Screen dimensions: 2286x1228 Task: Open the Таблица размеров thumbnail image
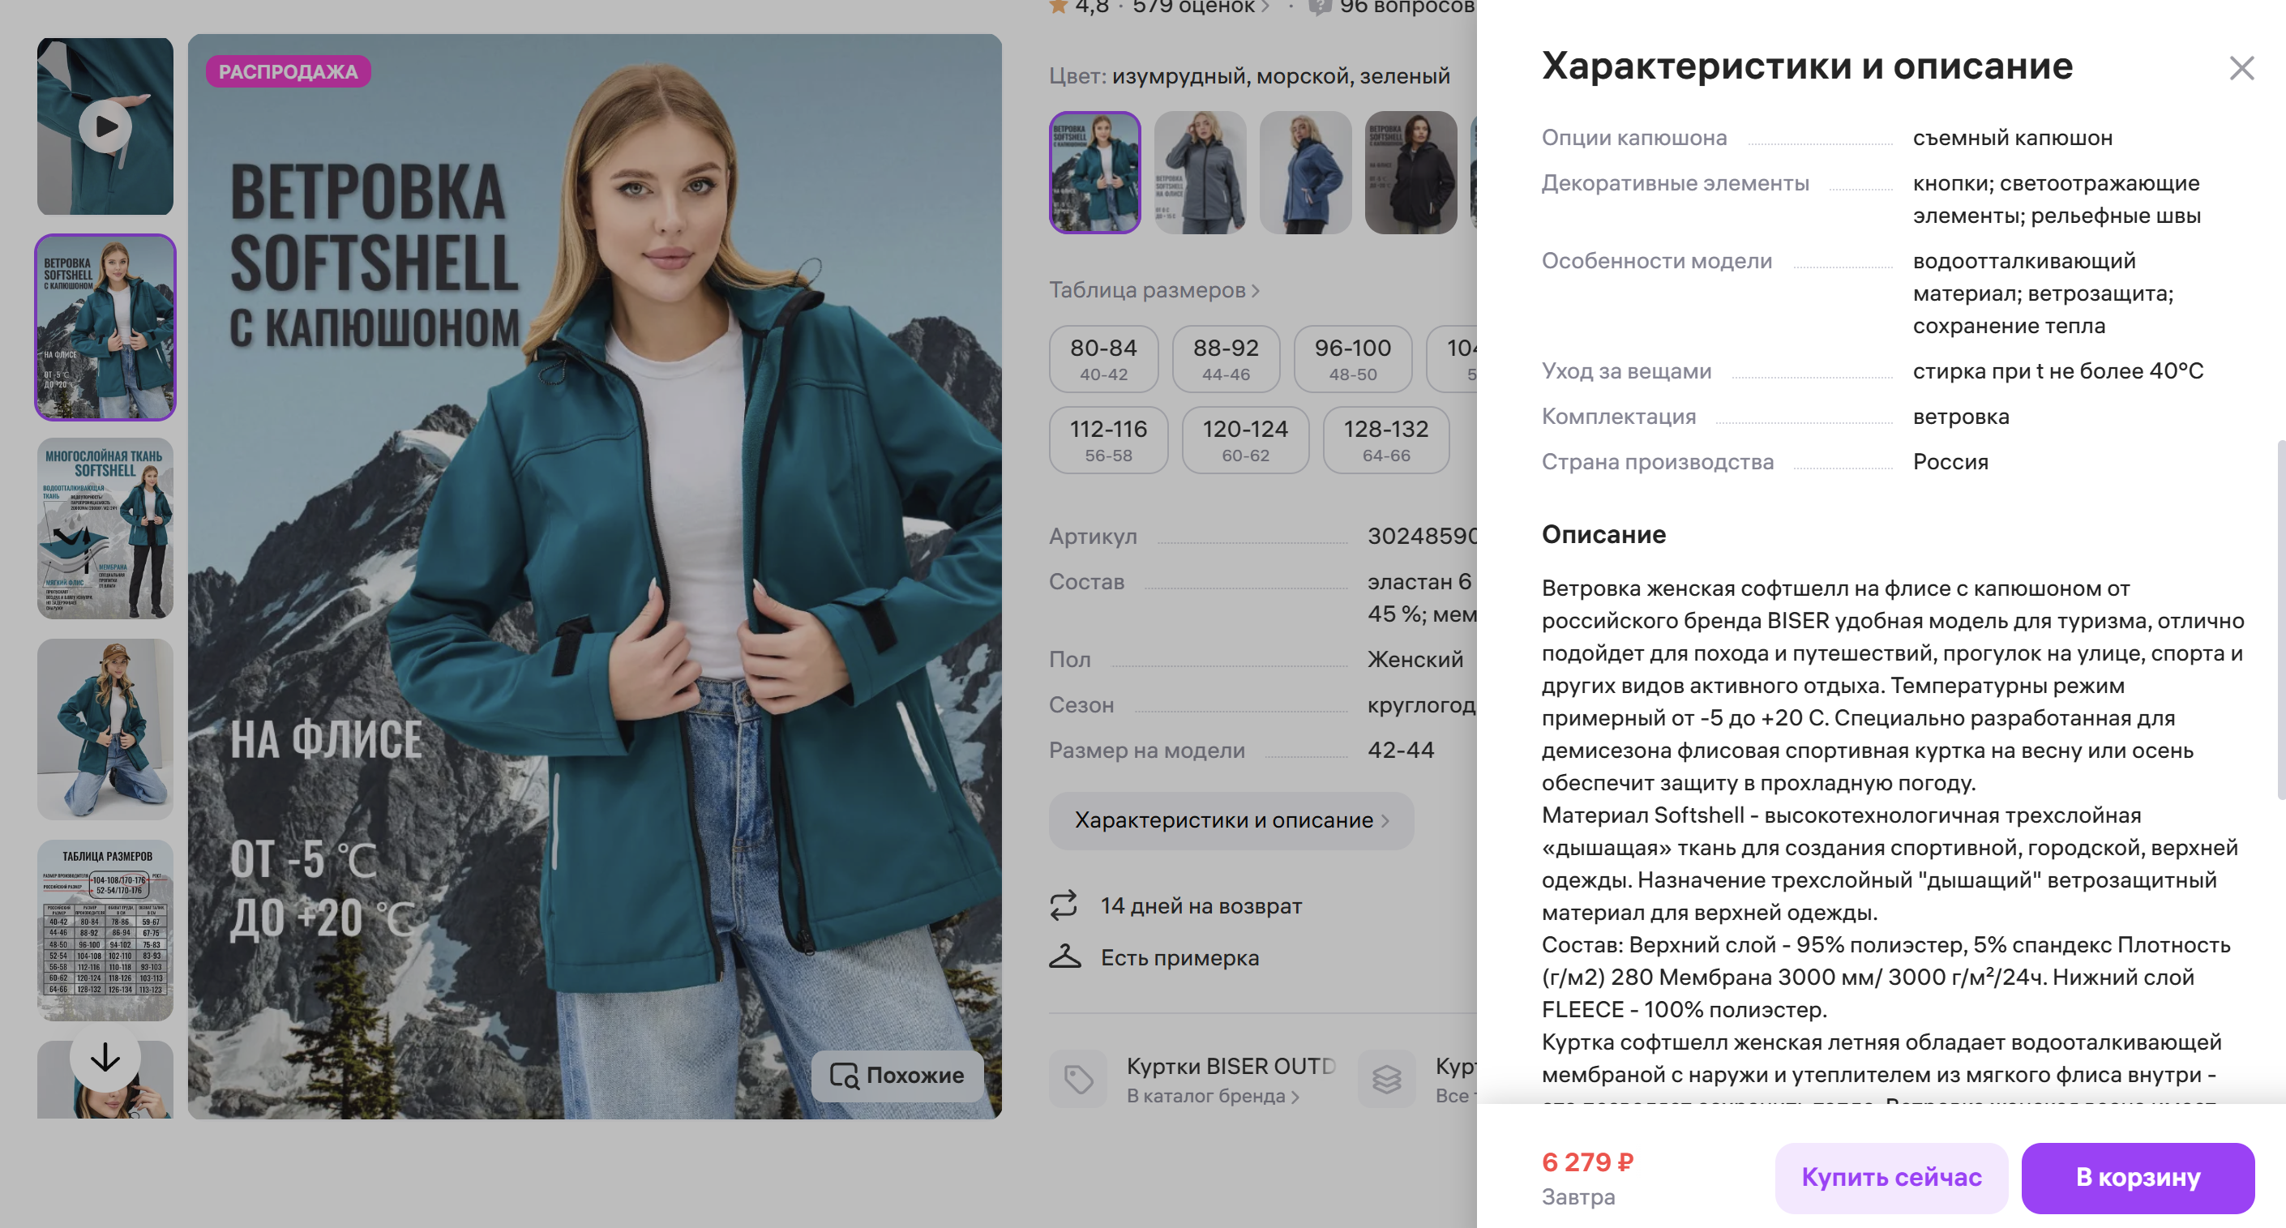click(x=105, y=930)
